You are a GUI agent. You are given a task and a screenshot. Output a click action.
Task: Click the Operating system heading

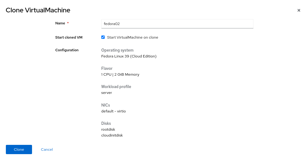coord(117,50)
